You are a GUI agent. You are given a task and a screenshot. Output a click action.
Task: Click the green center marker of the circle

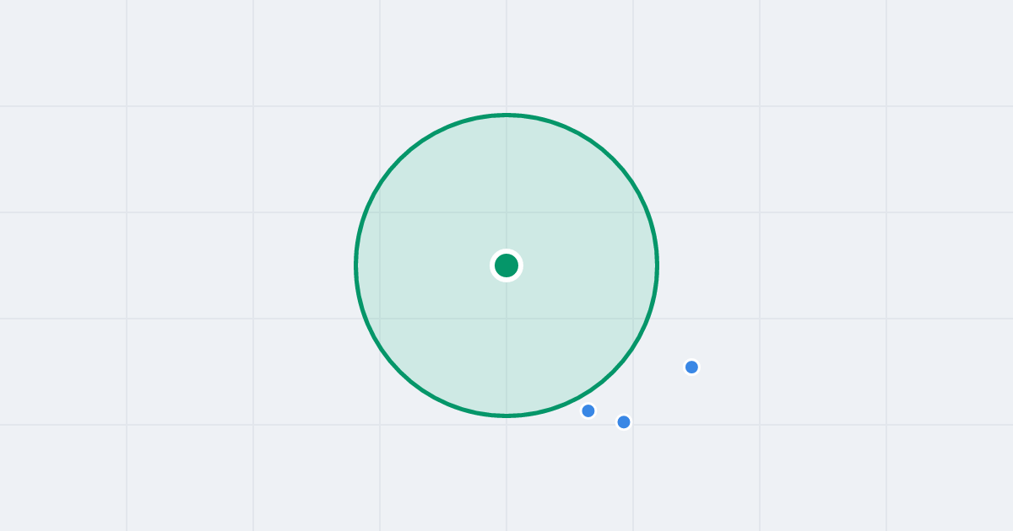point(506,265)
